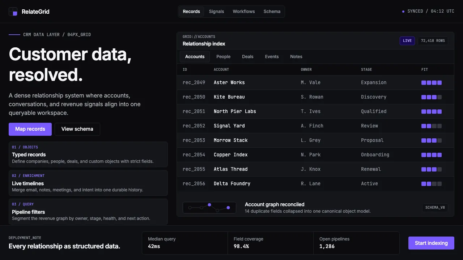Viewport: 463px width, 260px height.
Task: Open the Deals table tab
Action: tap(248, 57)
